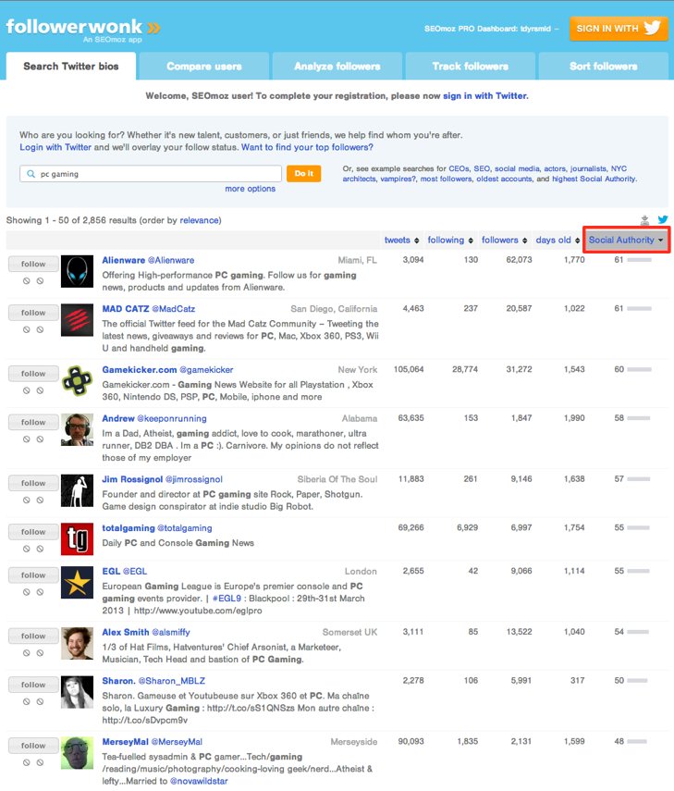Image resolution: width=674 pixels, height=791 pixels.
Task: Follow MerseyMal
Action: (x=33, y=746)
